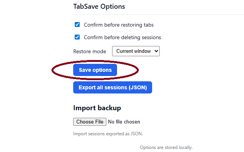Click the chevron arrow of the Current window select
Screen dimensions: 244x152
coord(156,51)
